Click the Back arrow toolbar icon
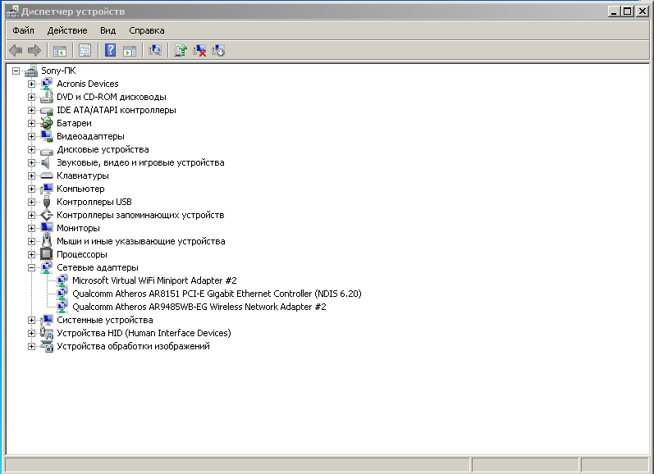This screenshot has height=474, width=654. click(15, 51)
